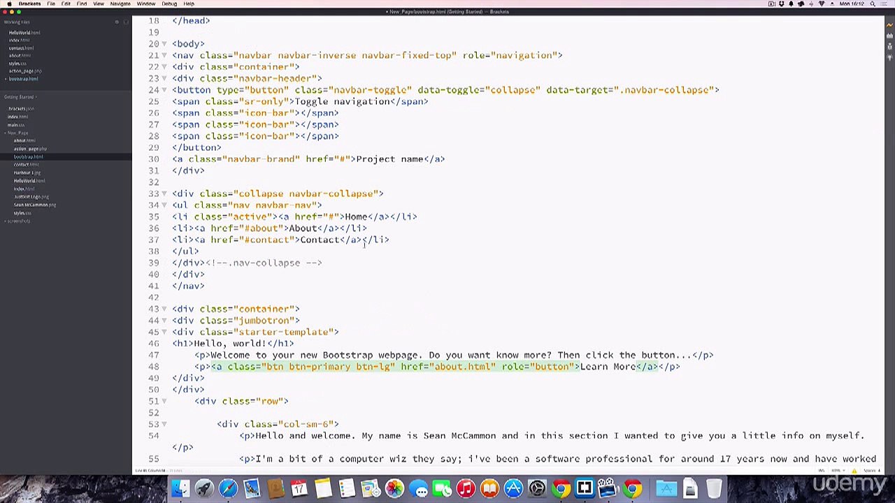
Task: Collapse code fold arrow at line 34
Action: 164,205
